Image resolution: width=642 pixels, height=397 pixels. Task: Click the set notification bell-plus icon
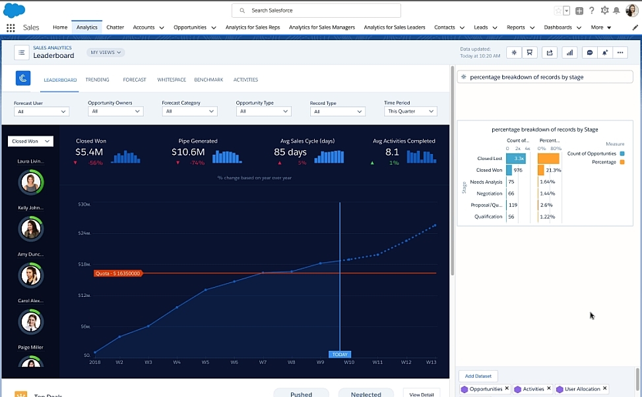(604, 53)
